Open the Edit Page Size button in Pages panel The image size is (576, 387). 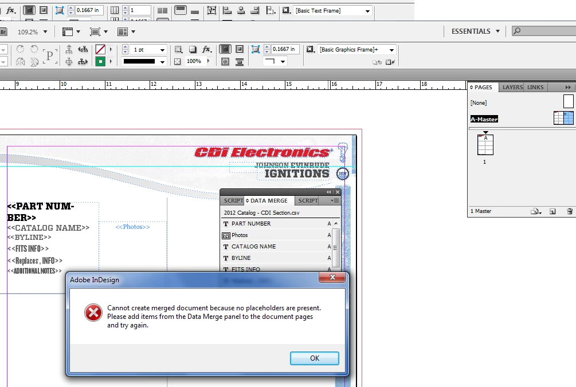pos(536,211)
